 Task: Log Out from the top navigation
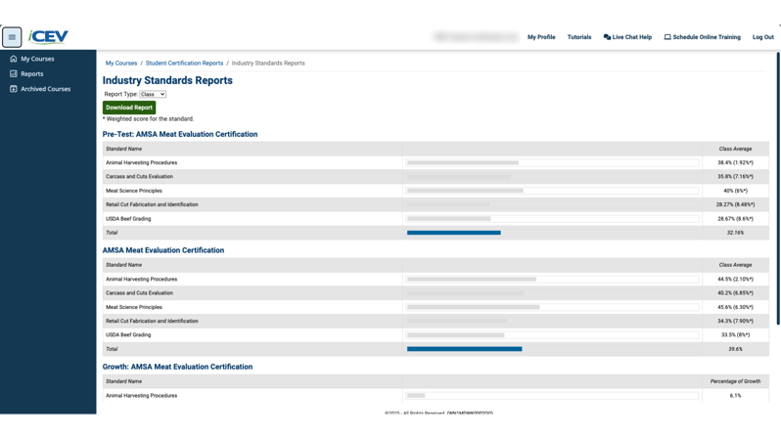(x=763, y=37)
